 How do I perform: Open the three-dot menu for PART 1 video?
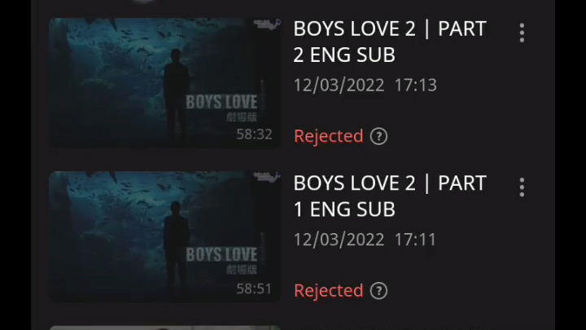point(522,187)
